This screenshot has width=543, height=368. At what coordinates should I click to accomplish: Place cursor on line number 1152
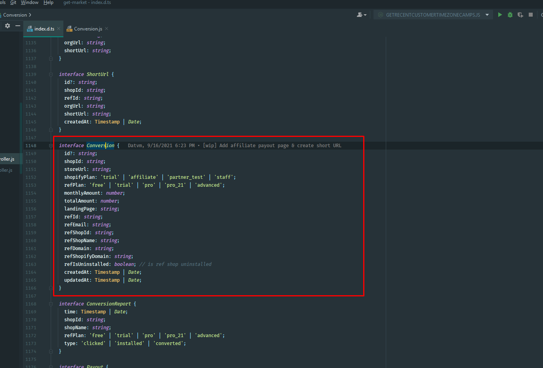[31, 177]
